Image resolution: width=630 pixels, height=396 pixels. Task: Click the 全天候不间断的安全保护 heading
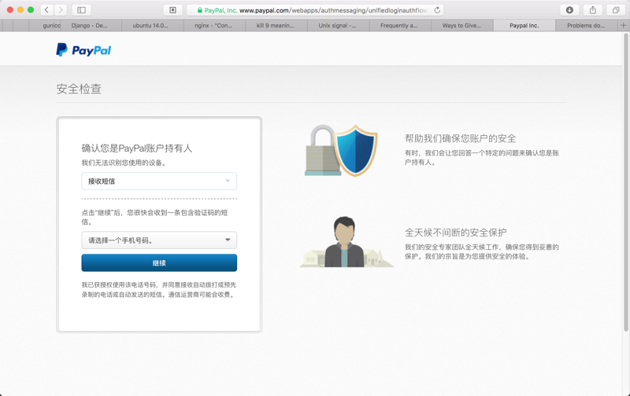click(x=456, y=233)
